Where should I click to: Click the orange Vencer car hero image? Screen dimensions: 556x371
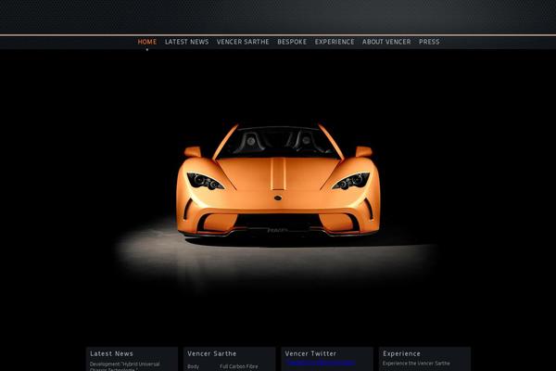278,180
